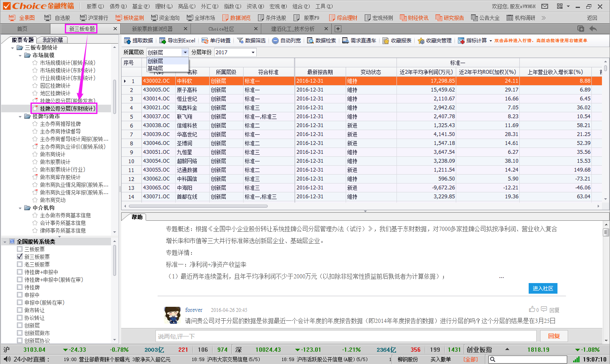Select 基础层 from the dropdown list

(x=155, y=68)
